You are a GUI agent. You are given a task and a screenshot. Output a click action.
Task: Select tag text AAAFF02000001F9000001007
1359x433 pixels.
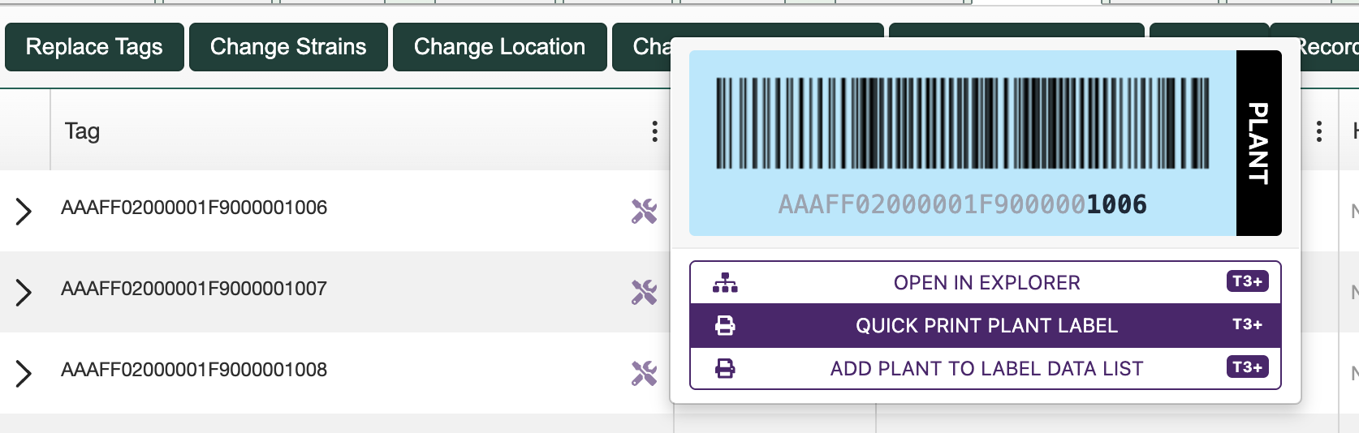point(194,289)
